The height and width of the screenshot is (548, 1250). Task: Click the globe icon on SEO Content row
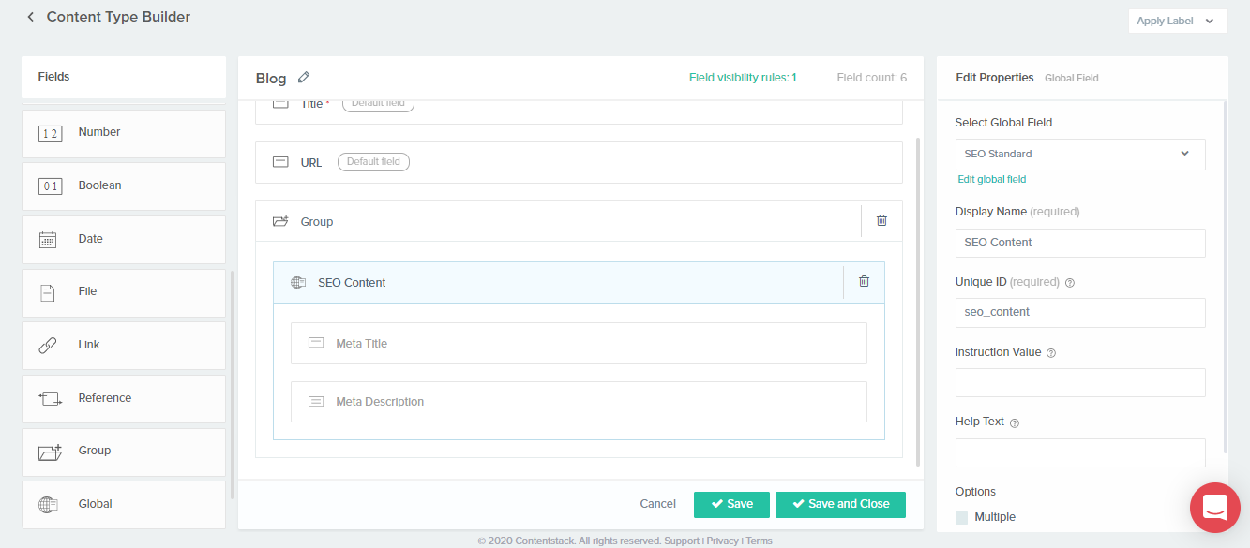pos(298,282)
